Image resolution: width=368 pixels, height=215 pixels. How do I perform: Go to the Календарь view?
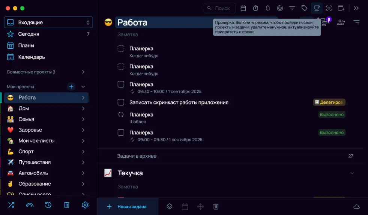[x=32, y=57]
